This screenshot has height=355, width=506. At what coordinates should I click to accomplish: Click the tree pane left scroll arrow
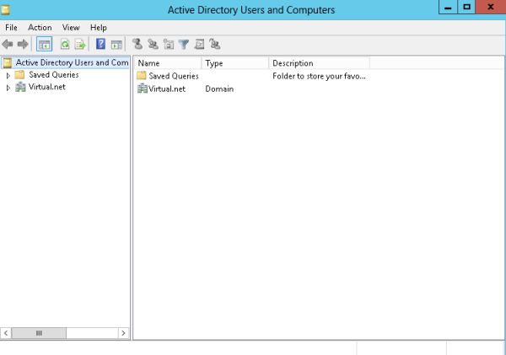[x=6, y=333]
